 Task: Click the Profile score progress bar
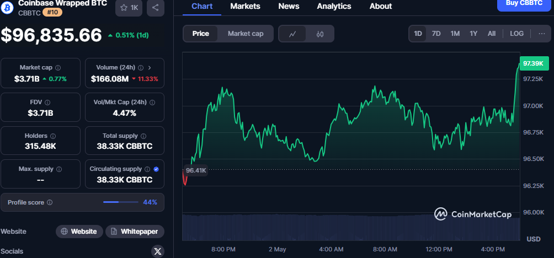coord(121,202)
